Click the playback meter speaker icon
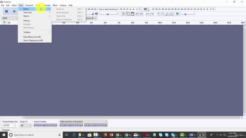246x138 pixels. coord(145,9)
